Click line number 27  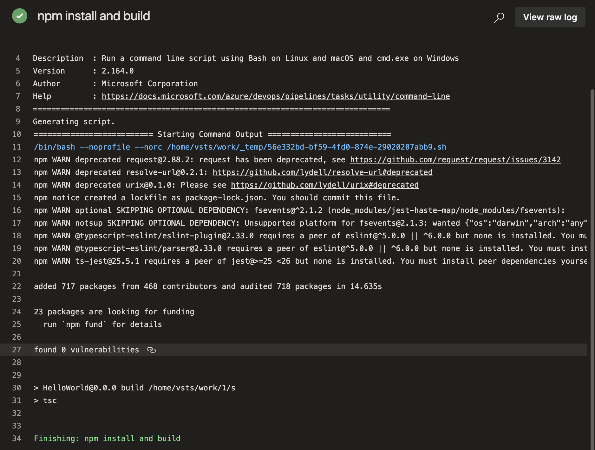point(16,350)
